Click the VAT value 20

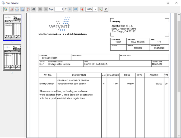(166, 84)
